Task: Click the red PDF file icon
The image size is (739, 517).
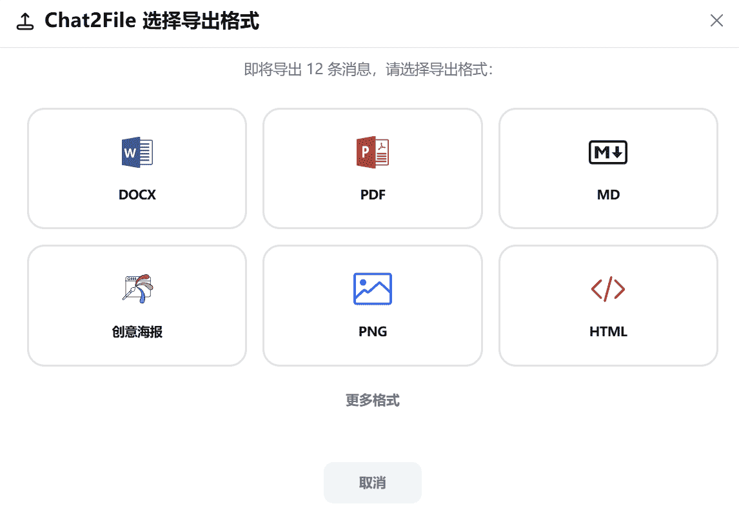Action: point(373,152)
